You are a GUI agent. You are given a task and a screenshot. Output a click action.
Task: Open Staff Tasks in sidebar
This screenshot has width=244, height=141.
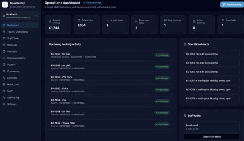point(20,38)
